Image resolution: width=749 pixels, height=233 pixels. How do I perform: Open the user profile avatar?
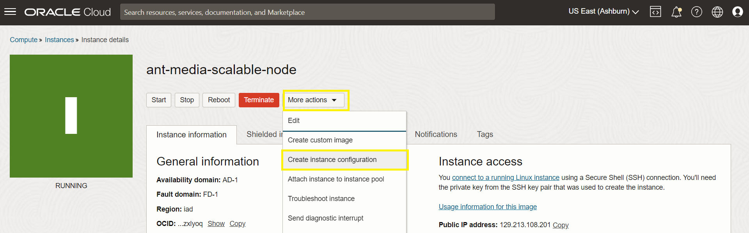tap(738, 12)
